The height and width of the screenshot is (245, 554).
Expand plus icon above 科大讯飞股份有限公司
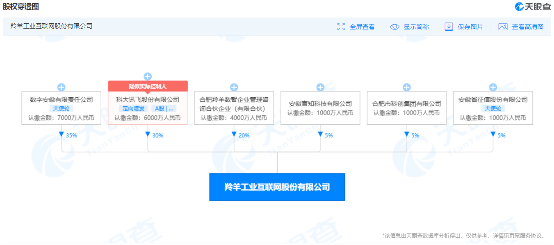click(148, 76)
